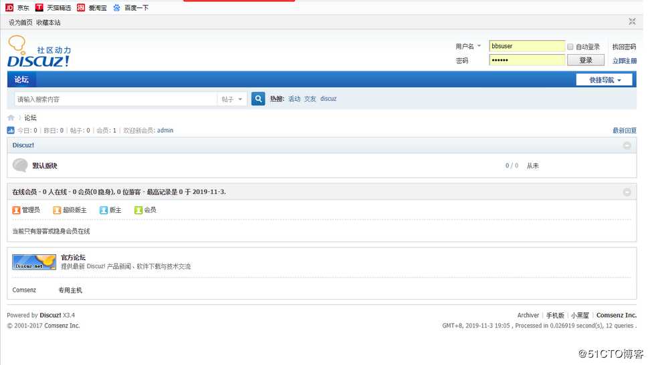This screenshot has height=365, width=650.
Task: Enable the 自动登录 checkbox
Action: 570,47
